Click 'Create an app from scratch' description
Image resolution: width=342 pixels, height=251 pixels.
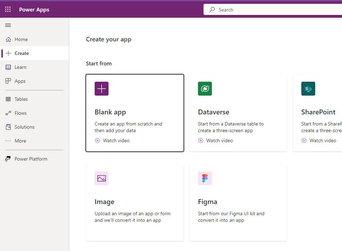pos(128,127)
